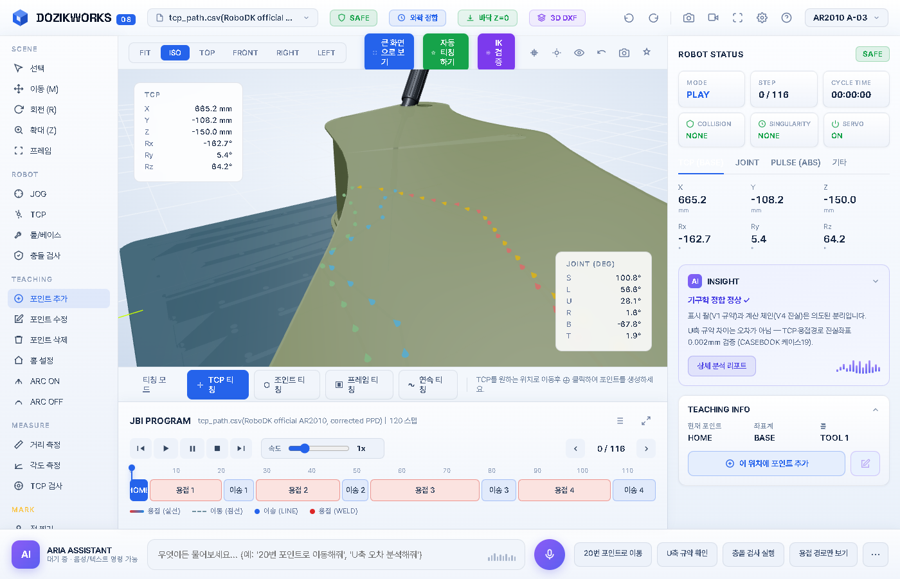
Task: Choose 각도 측정 measure tool
Action: click(59, 465)
